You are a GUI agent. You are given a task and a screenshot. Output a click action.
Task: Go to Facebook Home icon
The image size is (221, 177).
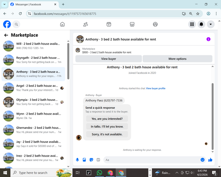(62, 24)
